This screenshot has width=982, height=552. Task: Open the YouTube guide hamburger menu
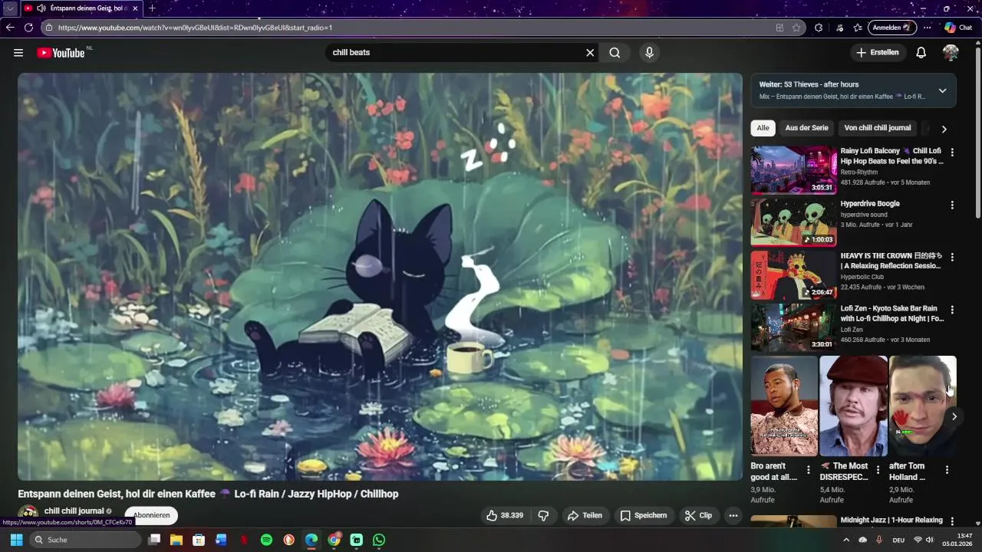click(x=18, y=53)
